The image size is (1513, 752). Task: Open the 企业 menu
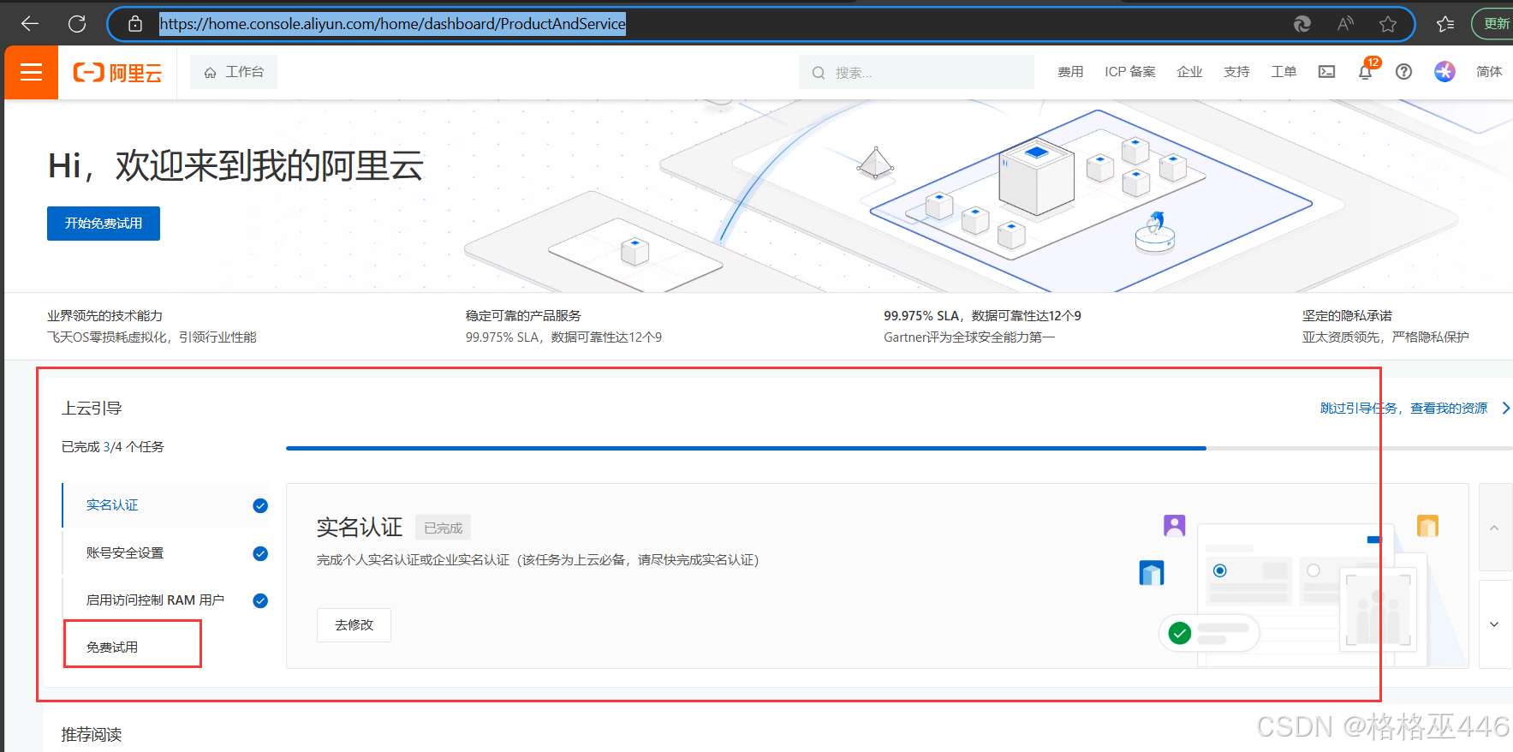pyautogui.click(x=1190, y=72)
